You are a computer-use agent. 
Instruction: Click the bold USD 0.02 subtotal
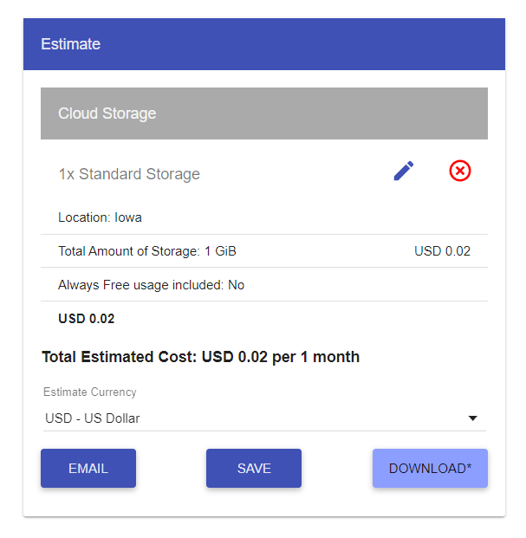coord(87,319)
